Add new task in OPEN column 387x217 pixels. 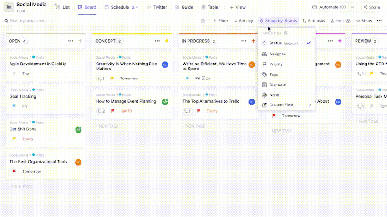point(21,187)
